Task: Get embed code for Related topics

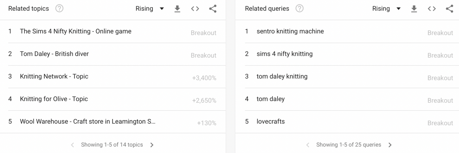Action: coord(195,9)
